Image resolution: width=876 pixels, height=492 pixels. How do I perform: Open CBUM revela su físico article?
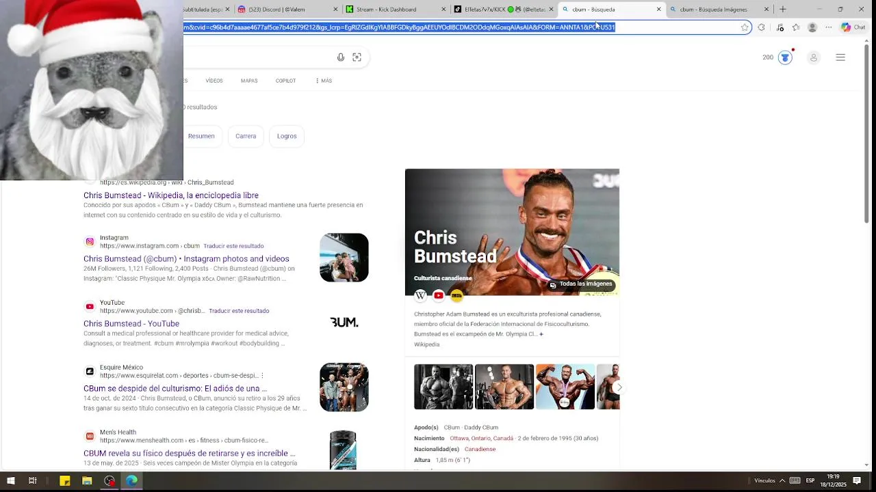(x=190, y=453)
